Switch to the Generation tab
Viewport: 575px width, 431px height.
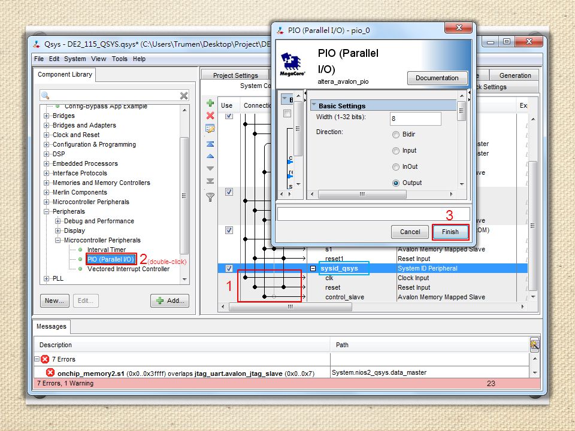pyautogui.click(x=515, y=75)
